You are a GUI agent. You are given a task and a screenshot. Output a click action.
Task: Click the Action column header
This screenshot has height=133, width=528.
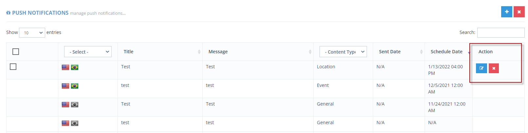click(485, 52)
